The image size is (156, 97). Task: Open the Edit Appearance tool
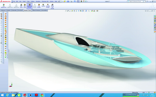pos(4,6)
